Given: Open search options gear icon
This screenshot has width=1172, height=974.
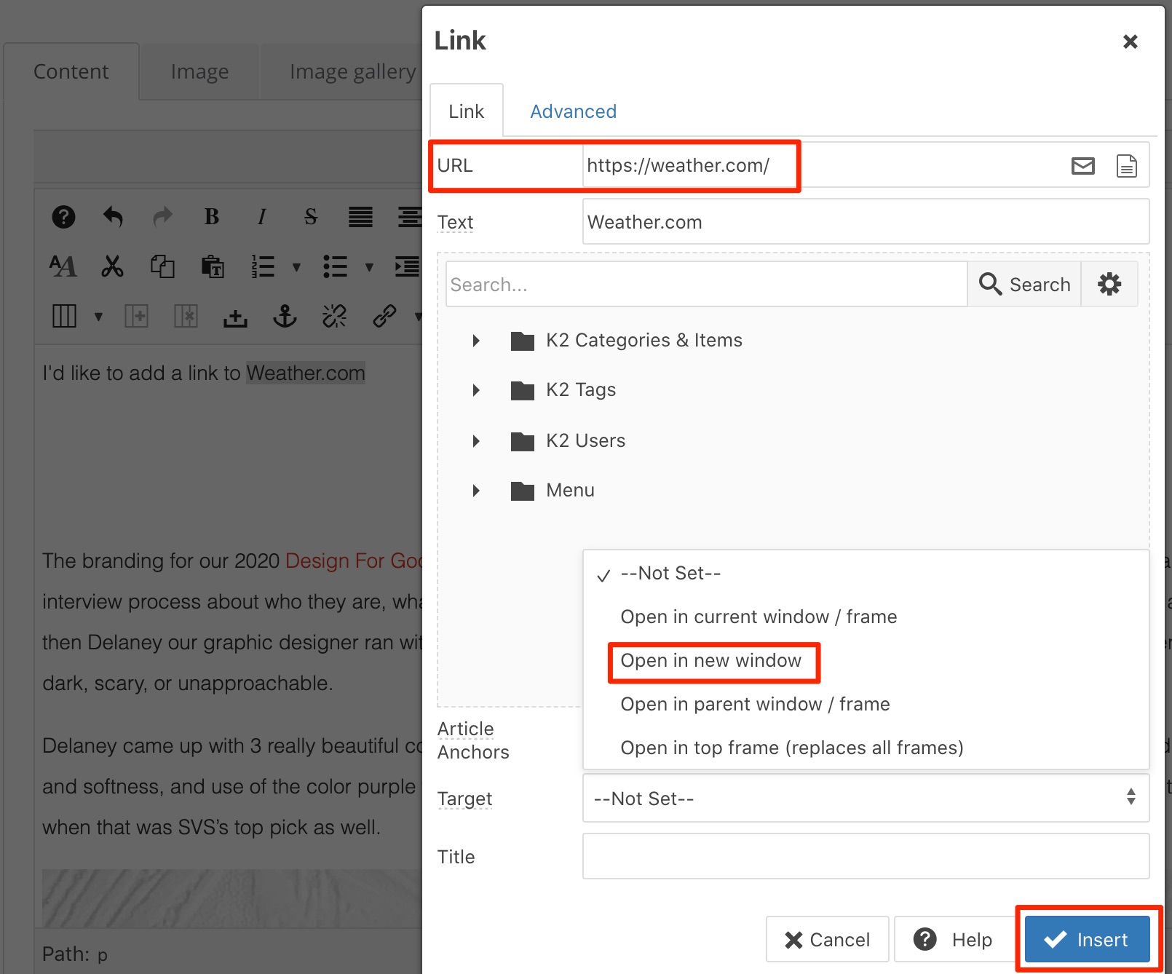Looking at the screenshot, I should [1109, 284].
